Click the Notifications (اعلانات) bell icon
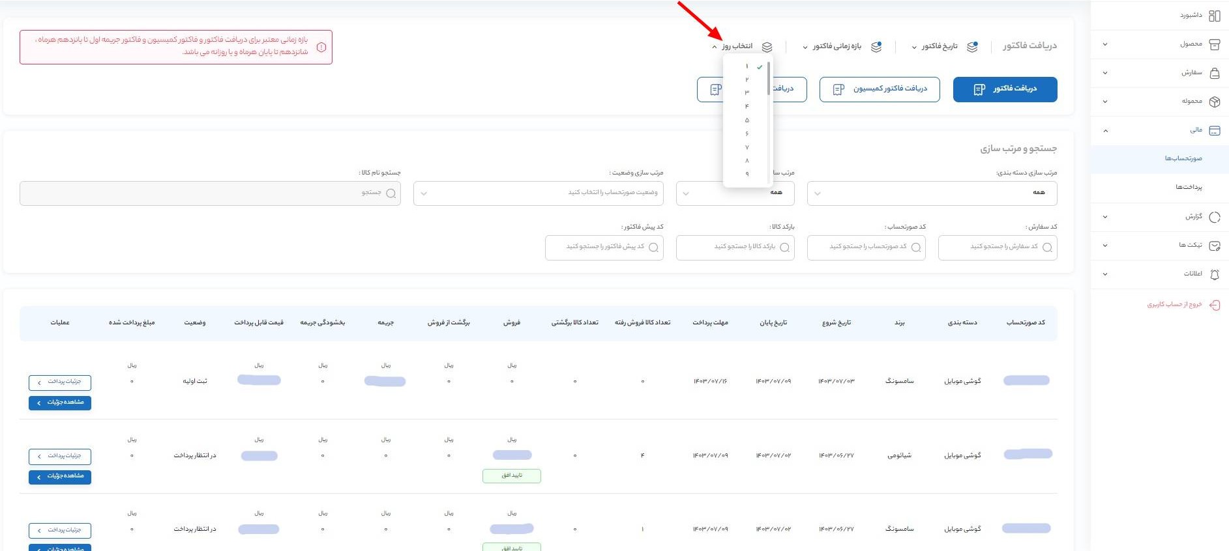 click(1214, 274)
